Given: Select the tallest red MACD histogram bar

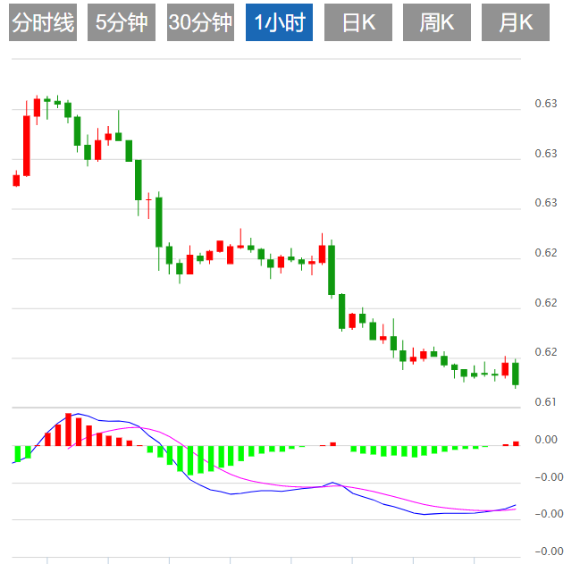Looking at the screenshot, I should tap(69, 429).
